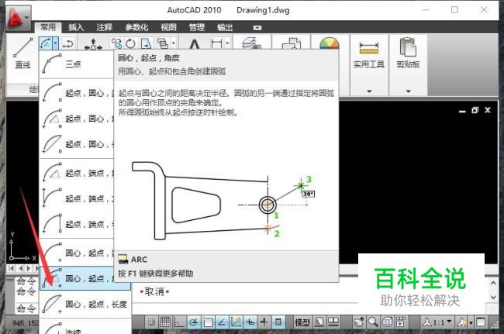Switch to the 视图 ribbon tab

pos(168,28)
